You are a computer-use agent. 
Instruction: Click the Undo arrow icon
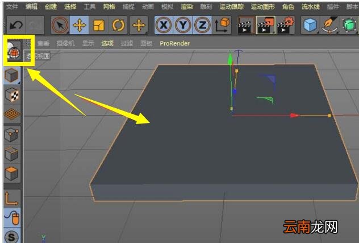(x=16, y=25)
